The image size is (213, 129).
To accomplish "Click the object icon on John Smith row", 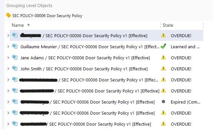I will tap(15, 68).
